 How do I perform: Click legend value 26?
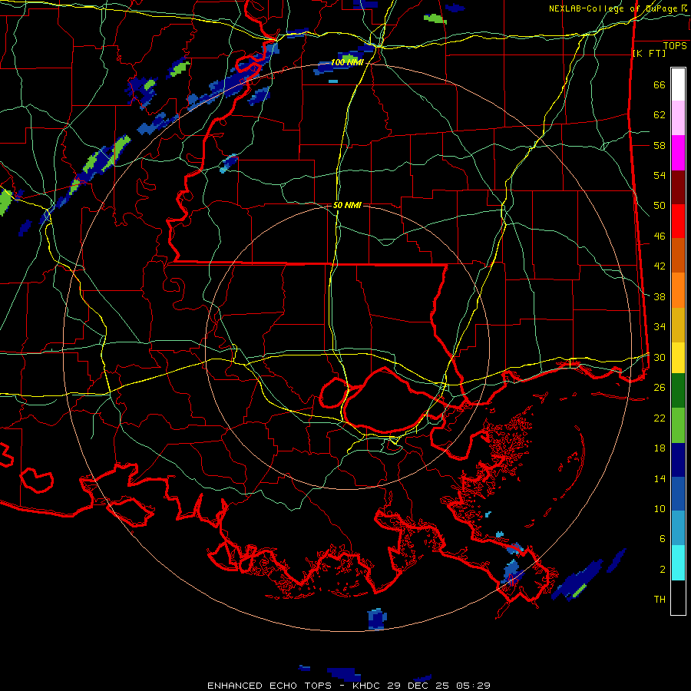pyautogui.click(x=660, y=388)
